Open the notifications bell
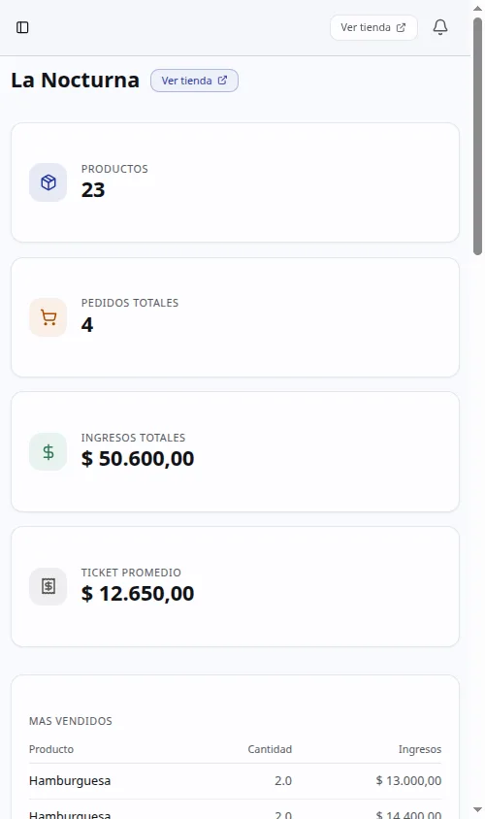Screen dimensions: 485x819 (440, 27)
